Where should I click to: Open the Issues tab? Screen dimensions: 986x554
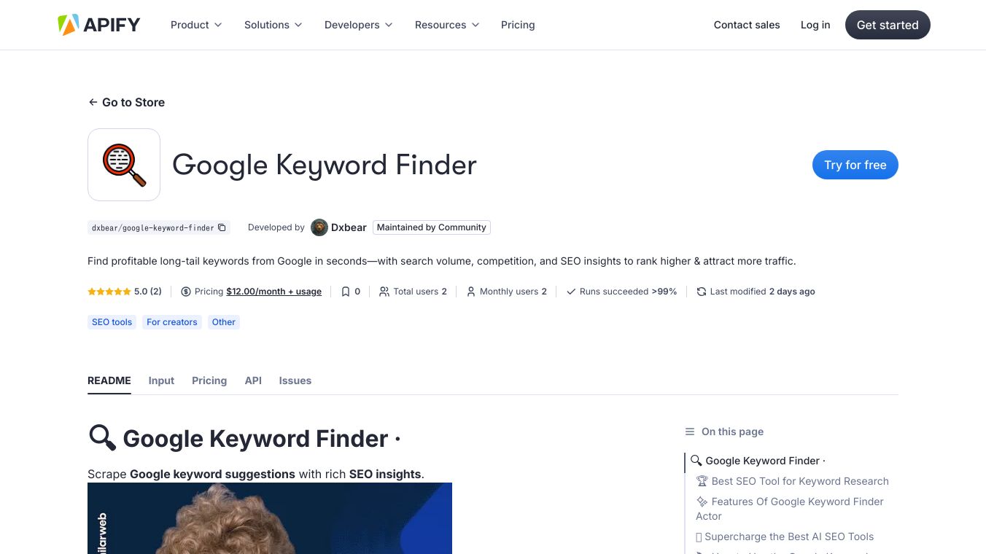tap(295, 381)
